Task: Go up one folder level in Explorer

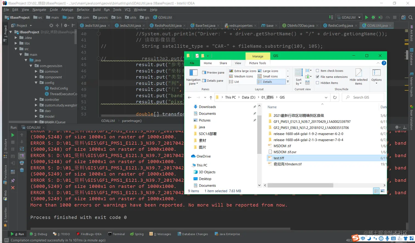Action: [211, 97]
